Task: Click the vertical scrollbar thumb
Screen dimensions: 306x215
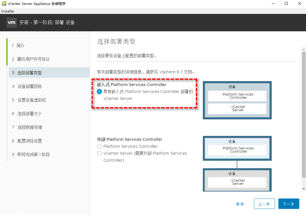Action: (x=304, y=115)
